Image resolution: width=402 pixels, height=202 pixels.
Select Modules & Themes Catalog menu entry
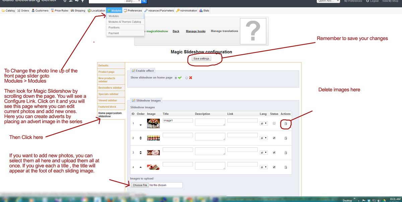(125, 22)
